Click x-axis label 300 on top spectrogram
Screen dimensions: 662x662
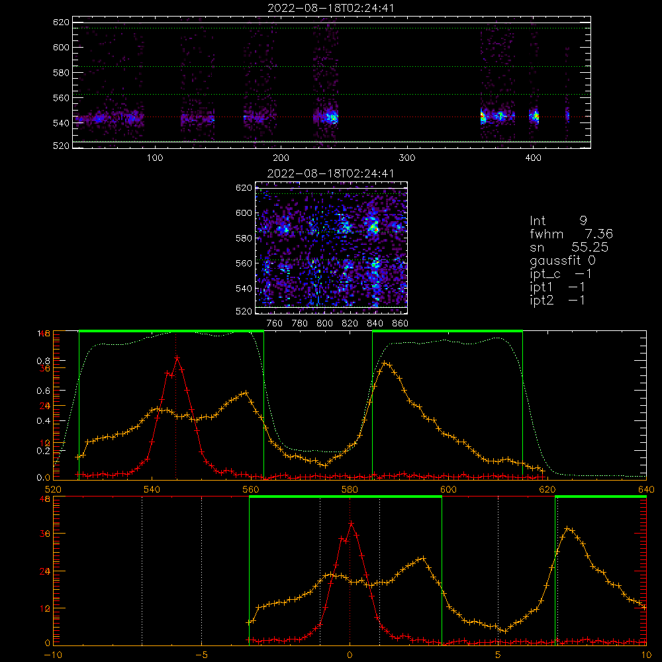407,158
